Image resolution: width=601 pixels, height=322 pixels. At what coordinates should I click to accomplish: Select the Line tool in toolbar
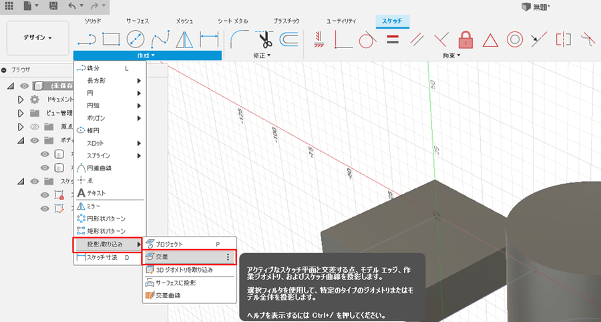tap(87, 39)
